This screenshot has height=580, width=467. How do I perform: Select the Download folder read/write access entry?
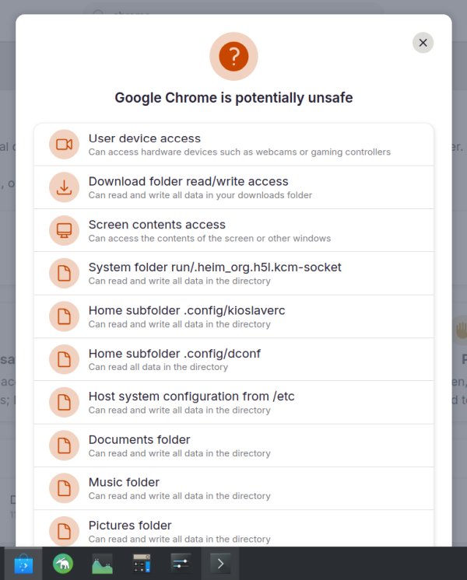pos(233,187)
